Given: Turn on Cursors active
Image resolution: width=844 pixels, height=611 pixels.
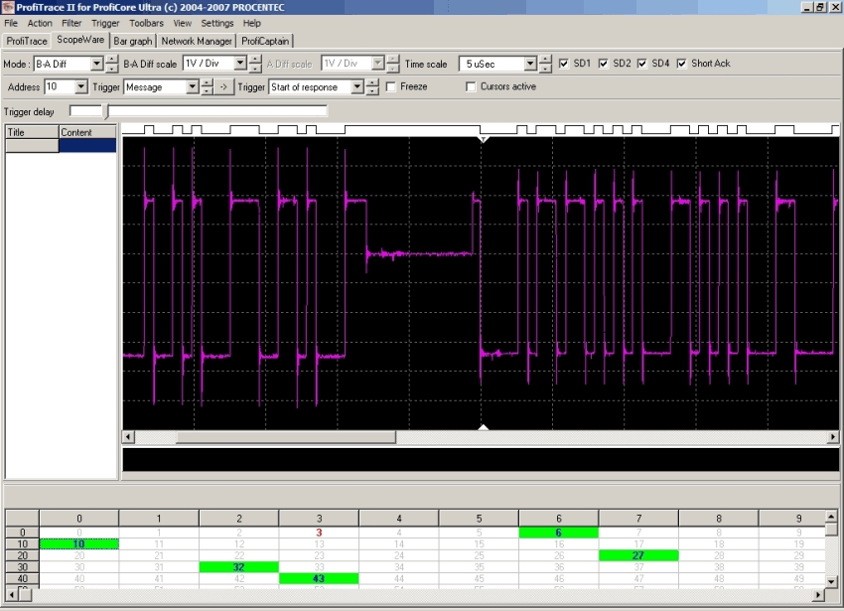Looking at the screenshot, I should 472,87.
